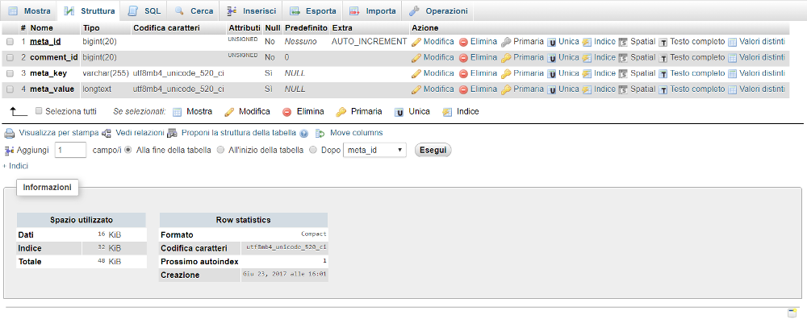Open the Importa tab
807x319 pixels.
tap(373, 10)
